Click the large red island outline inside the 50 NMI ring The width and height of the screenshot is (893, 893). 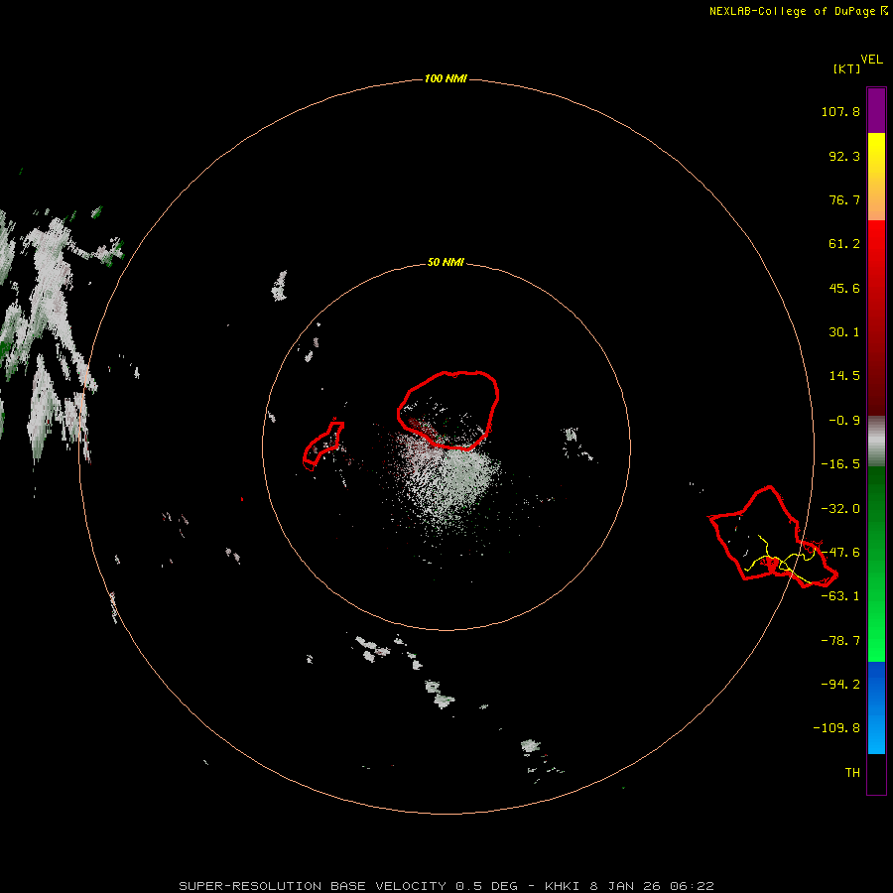pos(448,410)
